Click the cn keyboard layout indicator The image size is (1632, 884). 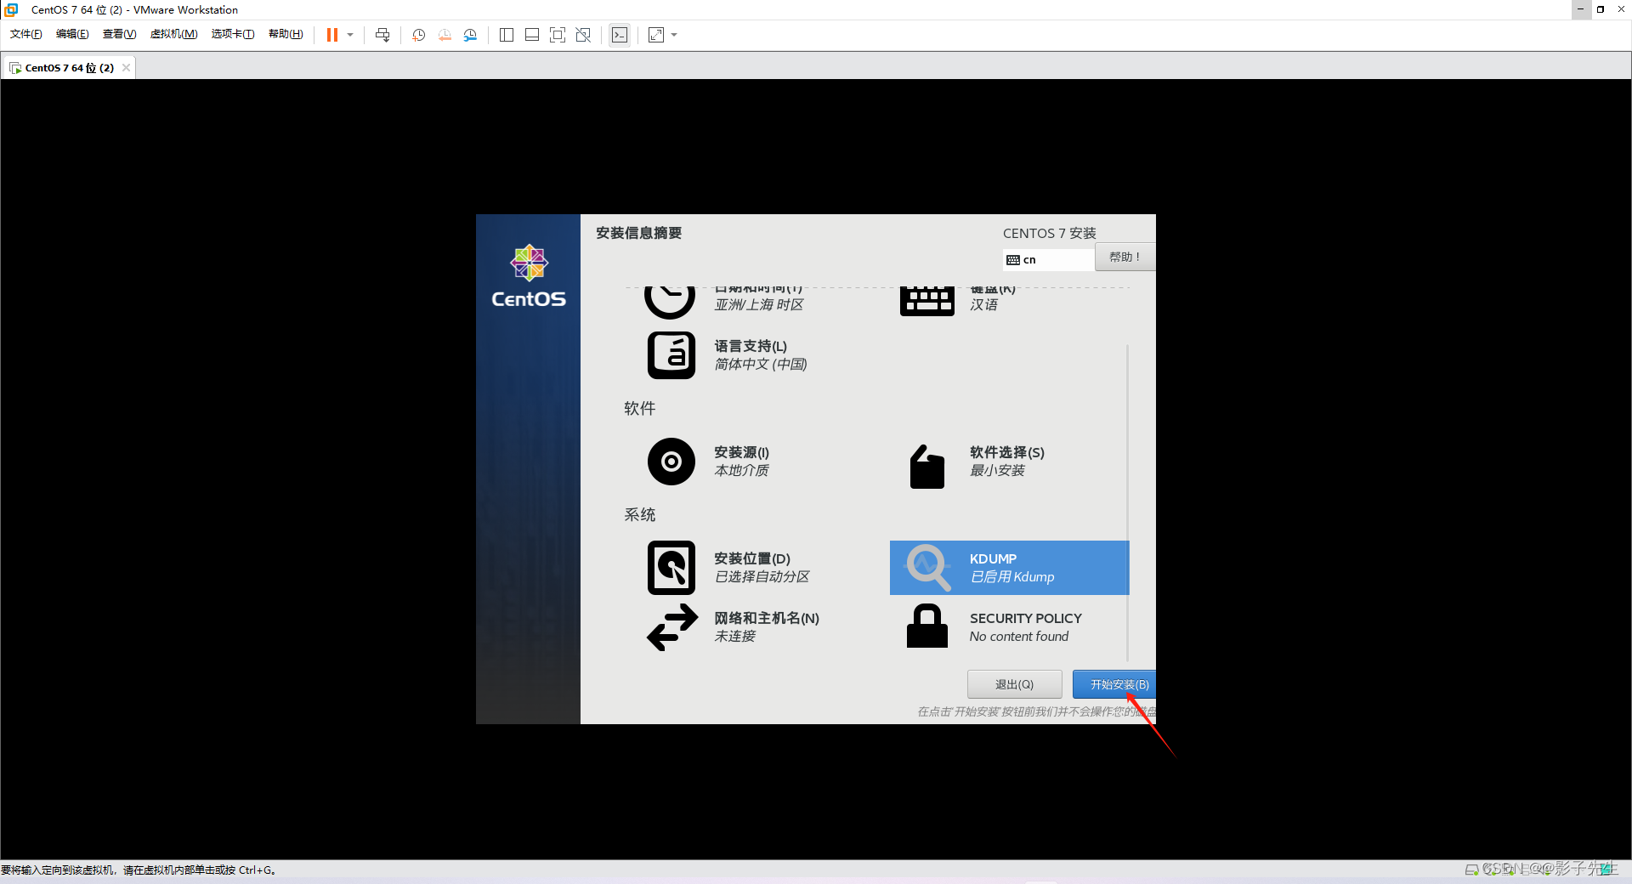[x=1049, y=259]
